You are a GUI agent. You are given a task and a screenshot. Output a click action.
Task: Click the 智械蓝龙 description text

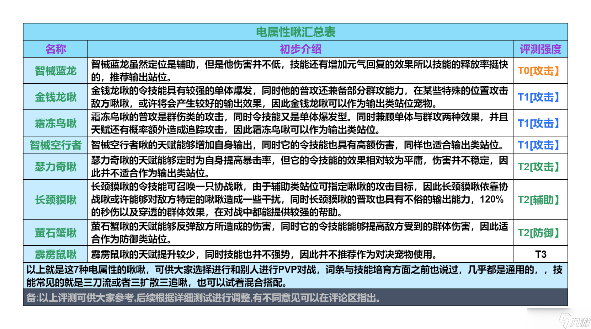[300, 71]
